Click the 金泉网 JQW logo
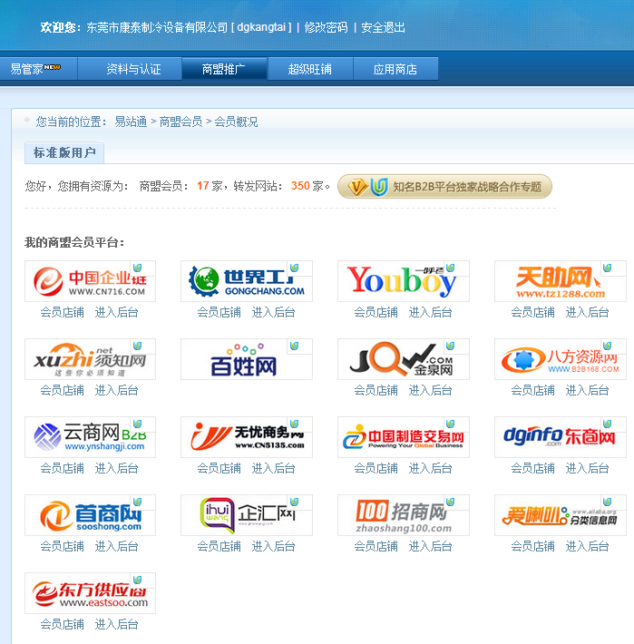The width and height of the screenshot is (634, 644). pyautogui.click(x=403, y=359)
